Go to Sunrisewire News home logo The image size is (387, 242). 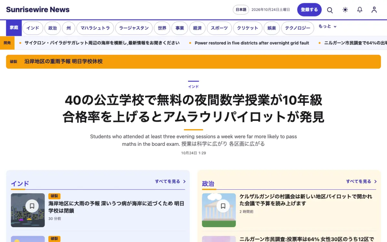pyautogui.click(x=38, y=10)
